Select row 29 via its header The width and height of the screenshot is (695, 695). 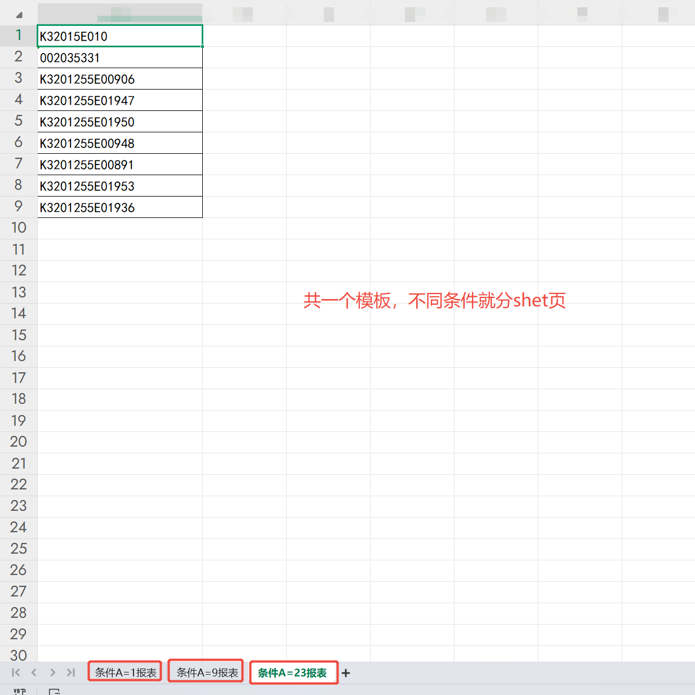(x=19, y=635)
